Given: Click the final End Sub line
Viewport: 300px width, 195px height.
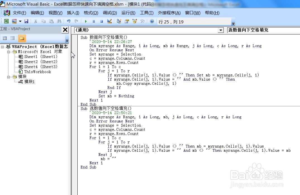Looking at the screenshot, I should click(88, 167).
